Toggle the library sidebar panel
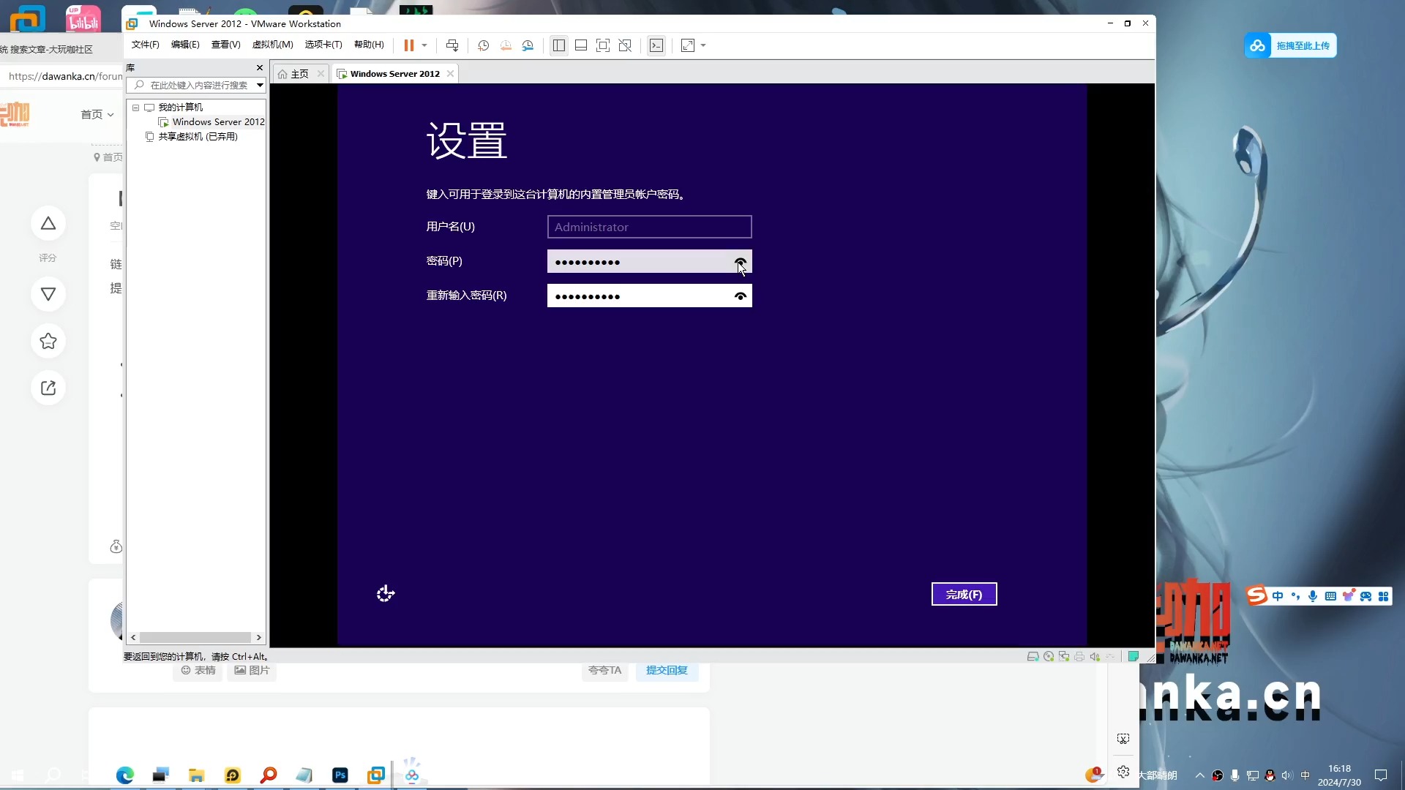Image resolution: width=1405 pixels, height=790 pixels. (x=559, y=45)
